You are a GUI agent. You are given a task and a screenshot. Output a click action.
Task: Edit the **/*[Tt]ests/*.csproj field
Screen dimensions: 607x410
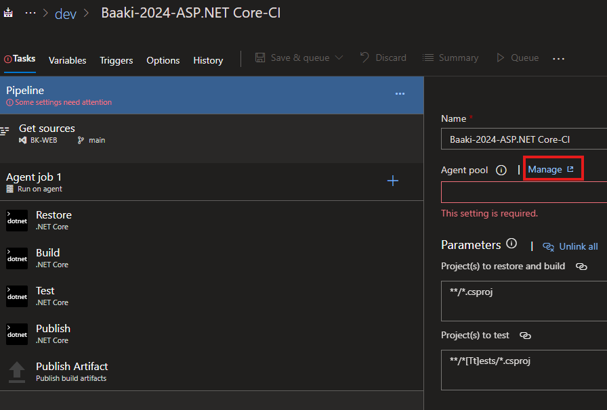click(x=524, y=370)
